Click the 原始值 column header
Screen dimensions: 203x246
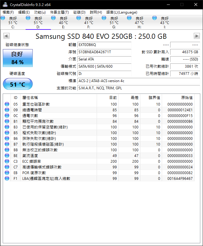(178, 97)
